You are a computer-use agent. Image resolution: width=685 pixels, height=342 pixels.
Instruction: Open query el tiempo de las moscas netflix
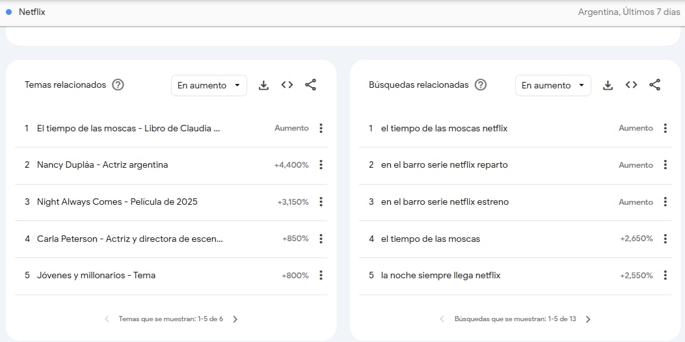tap(444, 129)
